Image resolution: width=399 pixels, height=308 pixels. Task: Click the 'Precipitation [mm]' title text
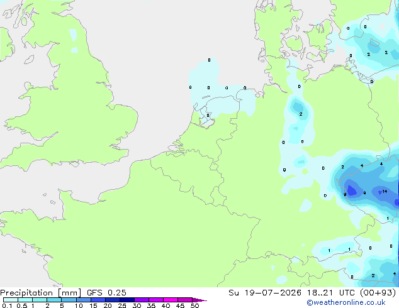pos(41,293)
